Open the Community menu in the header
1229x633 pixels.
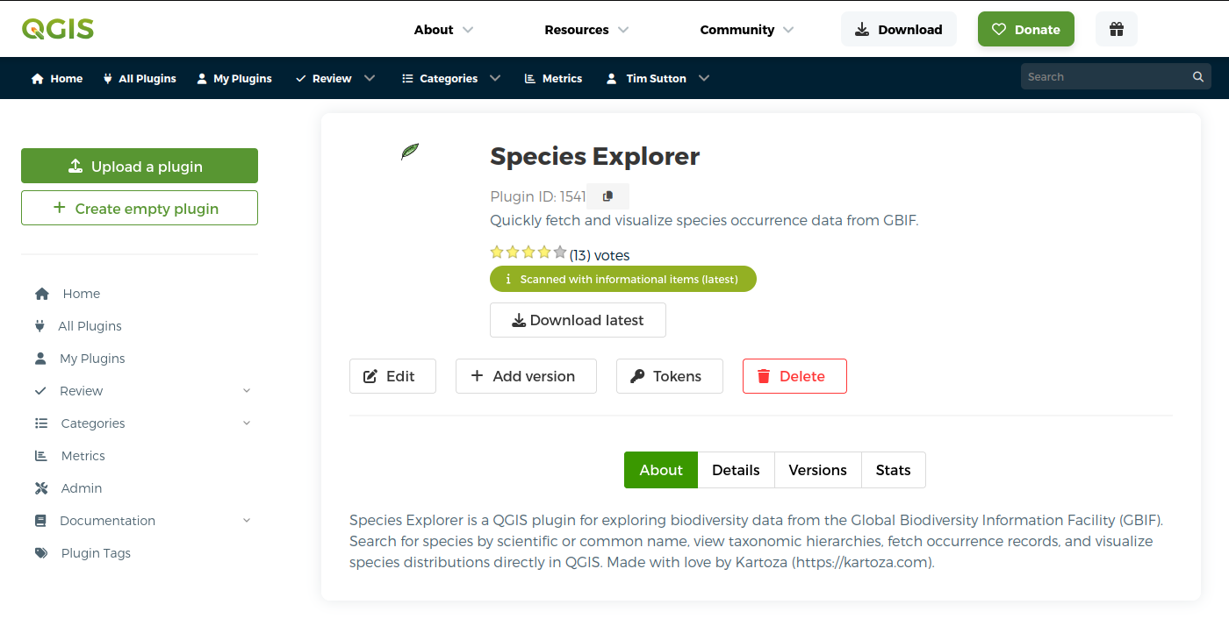tap(746, 30)
